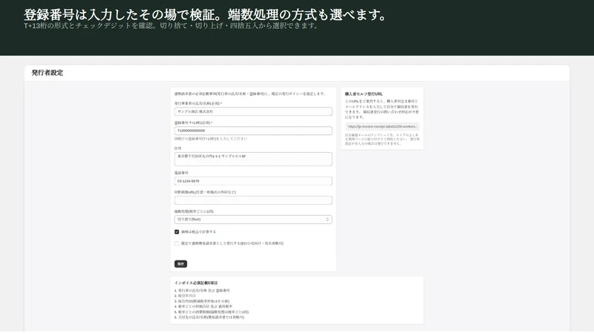Click the 住所 address text area

tap(253, 159)
